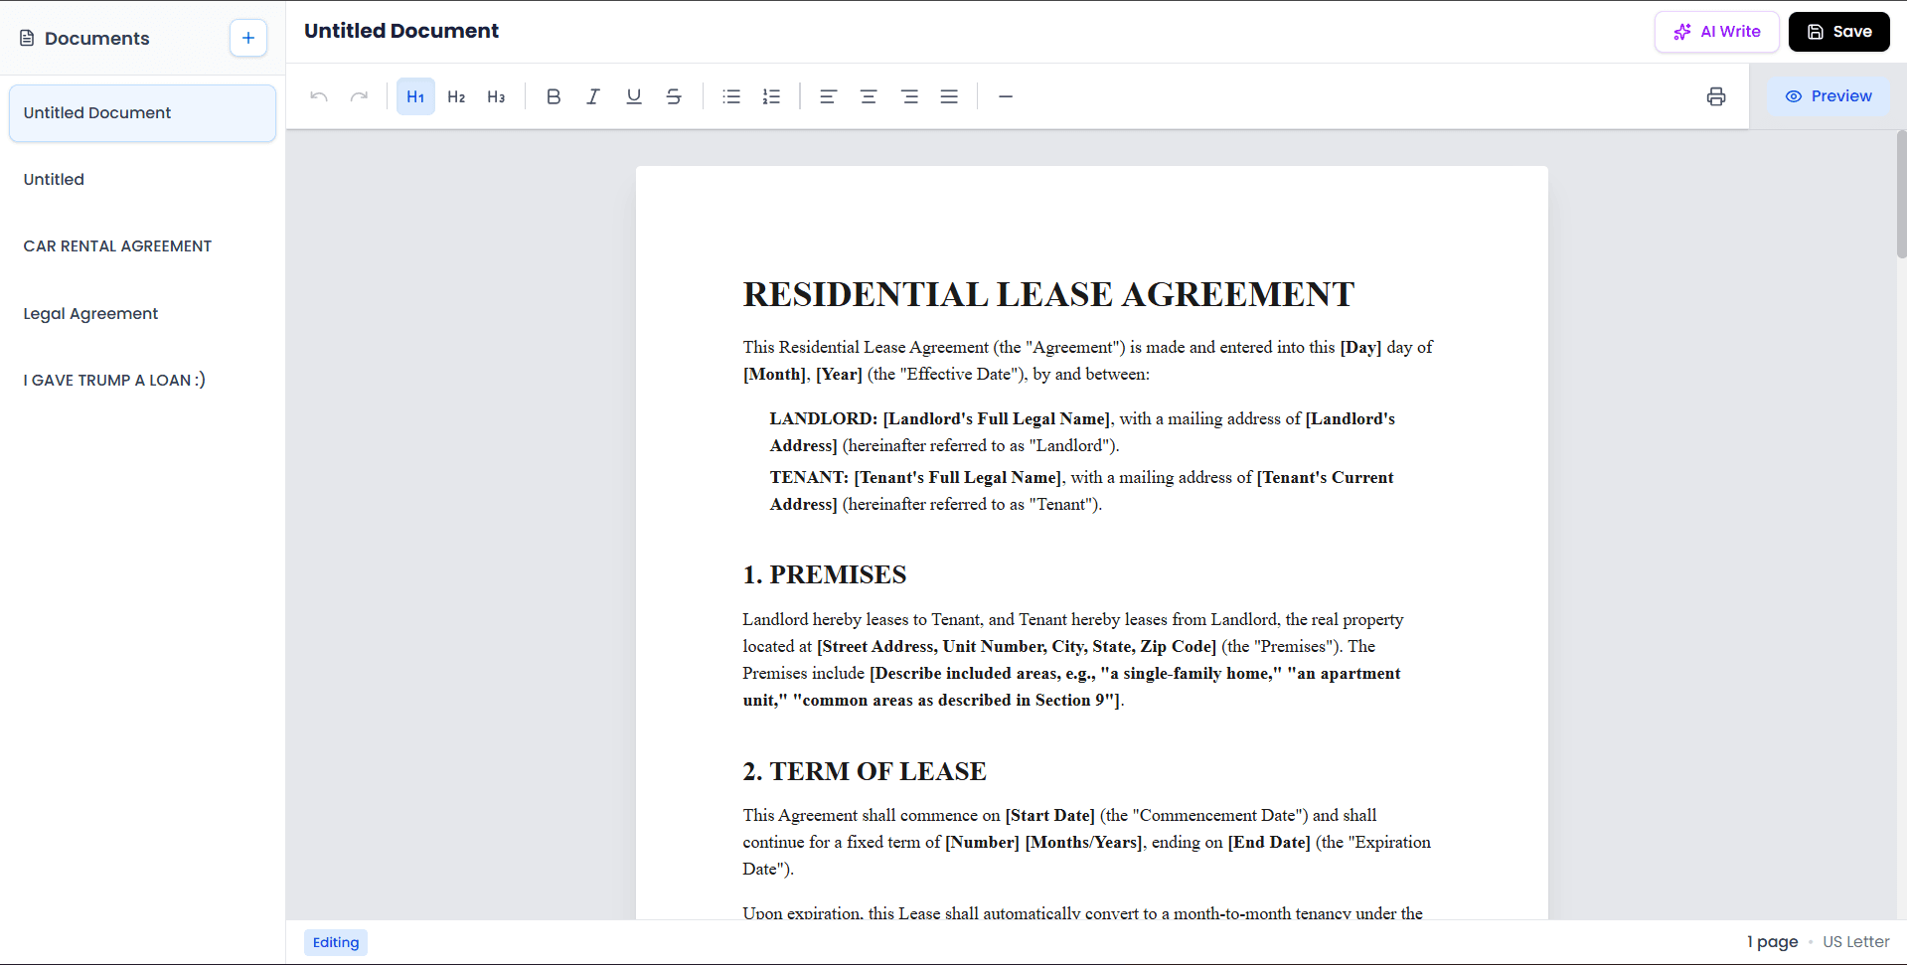This screenshot has width=1907, height=965.
Task: Open the CAR RENTAL AGREEMENT document
Action: click(x=117, y=246)
